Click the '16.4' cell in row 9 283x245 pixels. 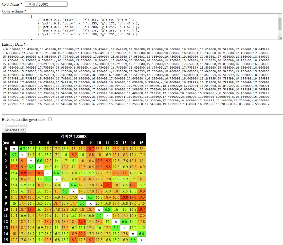coord(99,203)
